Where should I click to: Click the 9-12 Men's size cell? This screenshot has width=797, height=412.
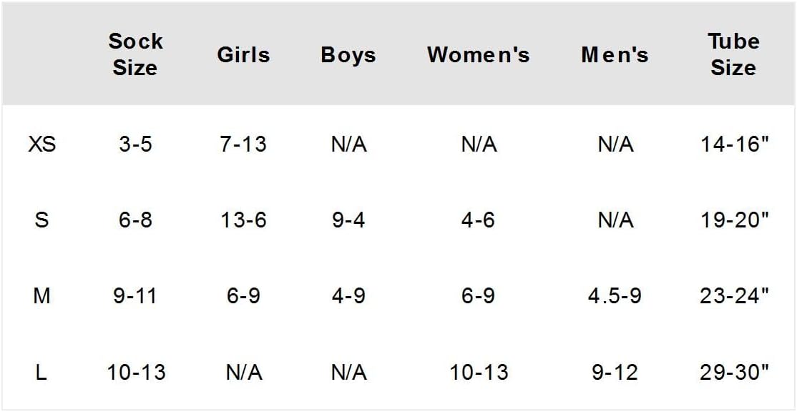click(x=615, y=372)
